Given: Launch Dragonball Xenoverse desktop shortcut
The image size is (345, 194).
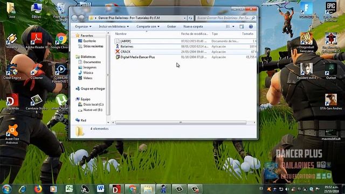Looking at the screenshot, I should (307, 42).
